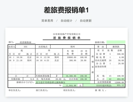
Task: Select the 出差地点 value 郑州
Action: click(x=72, y=47)
